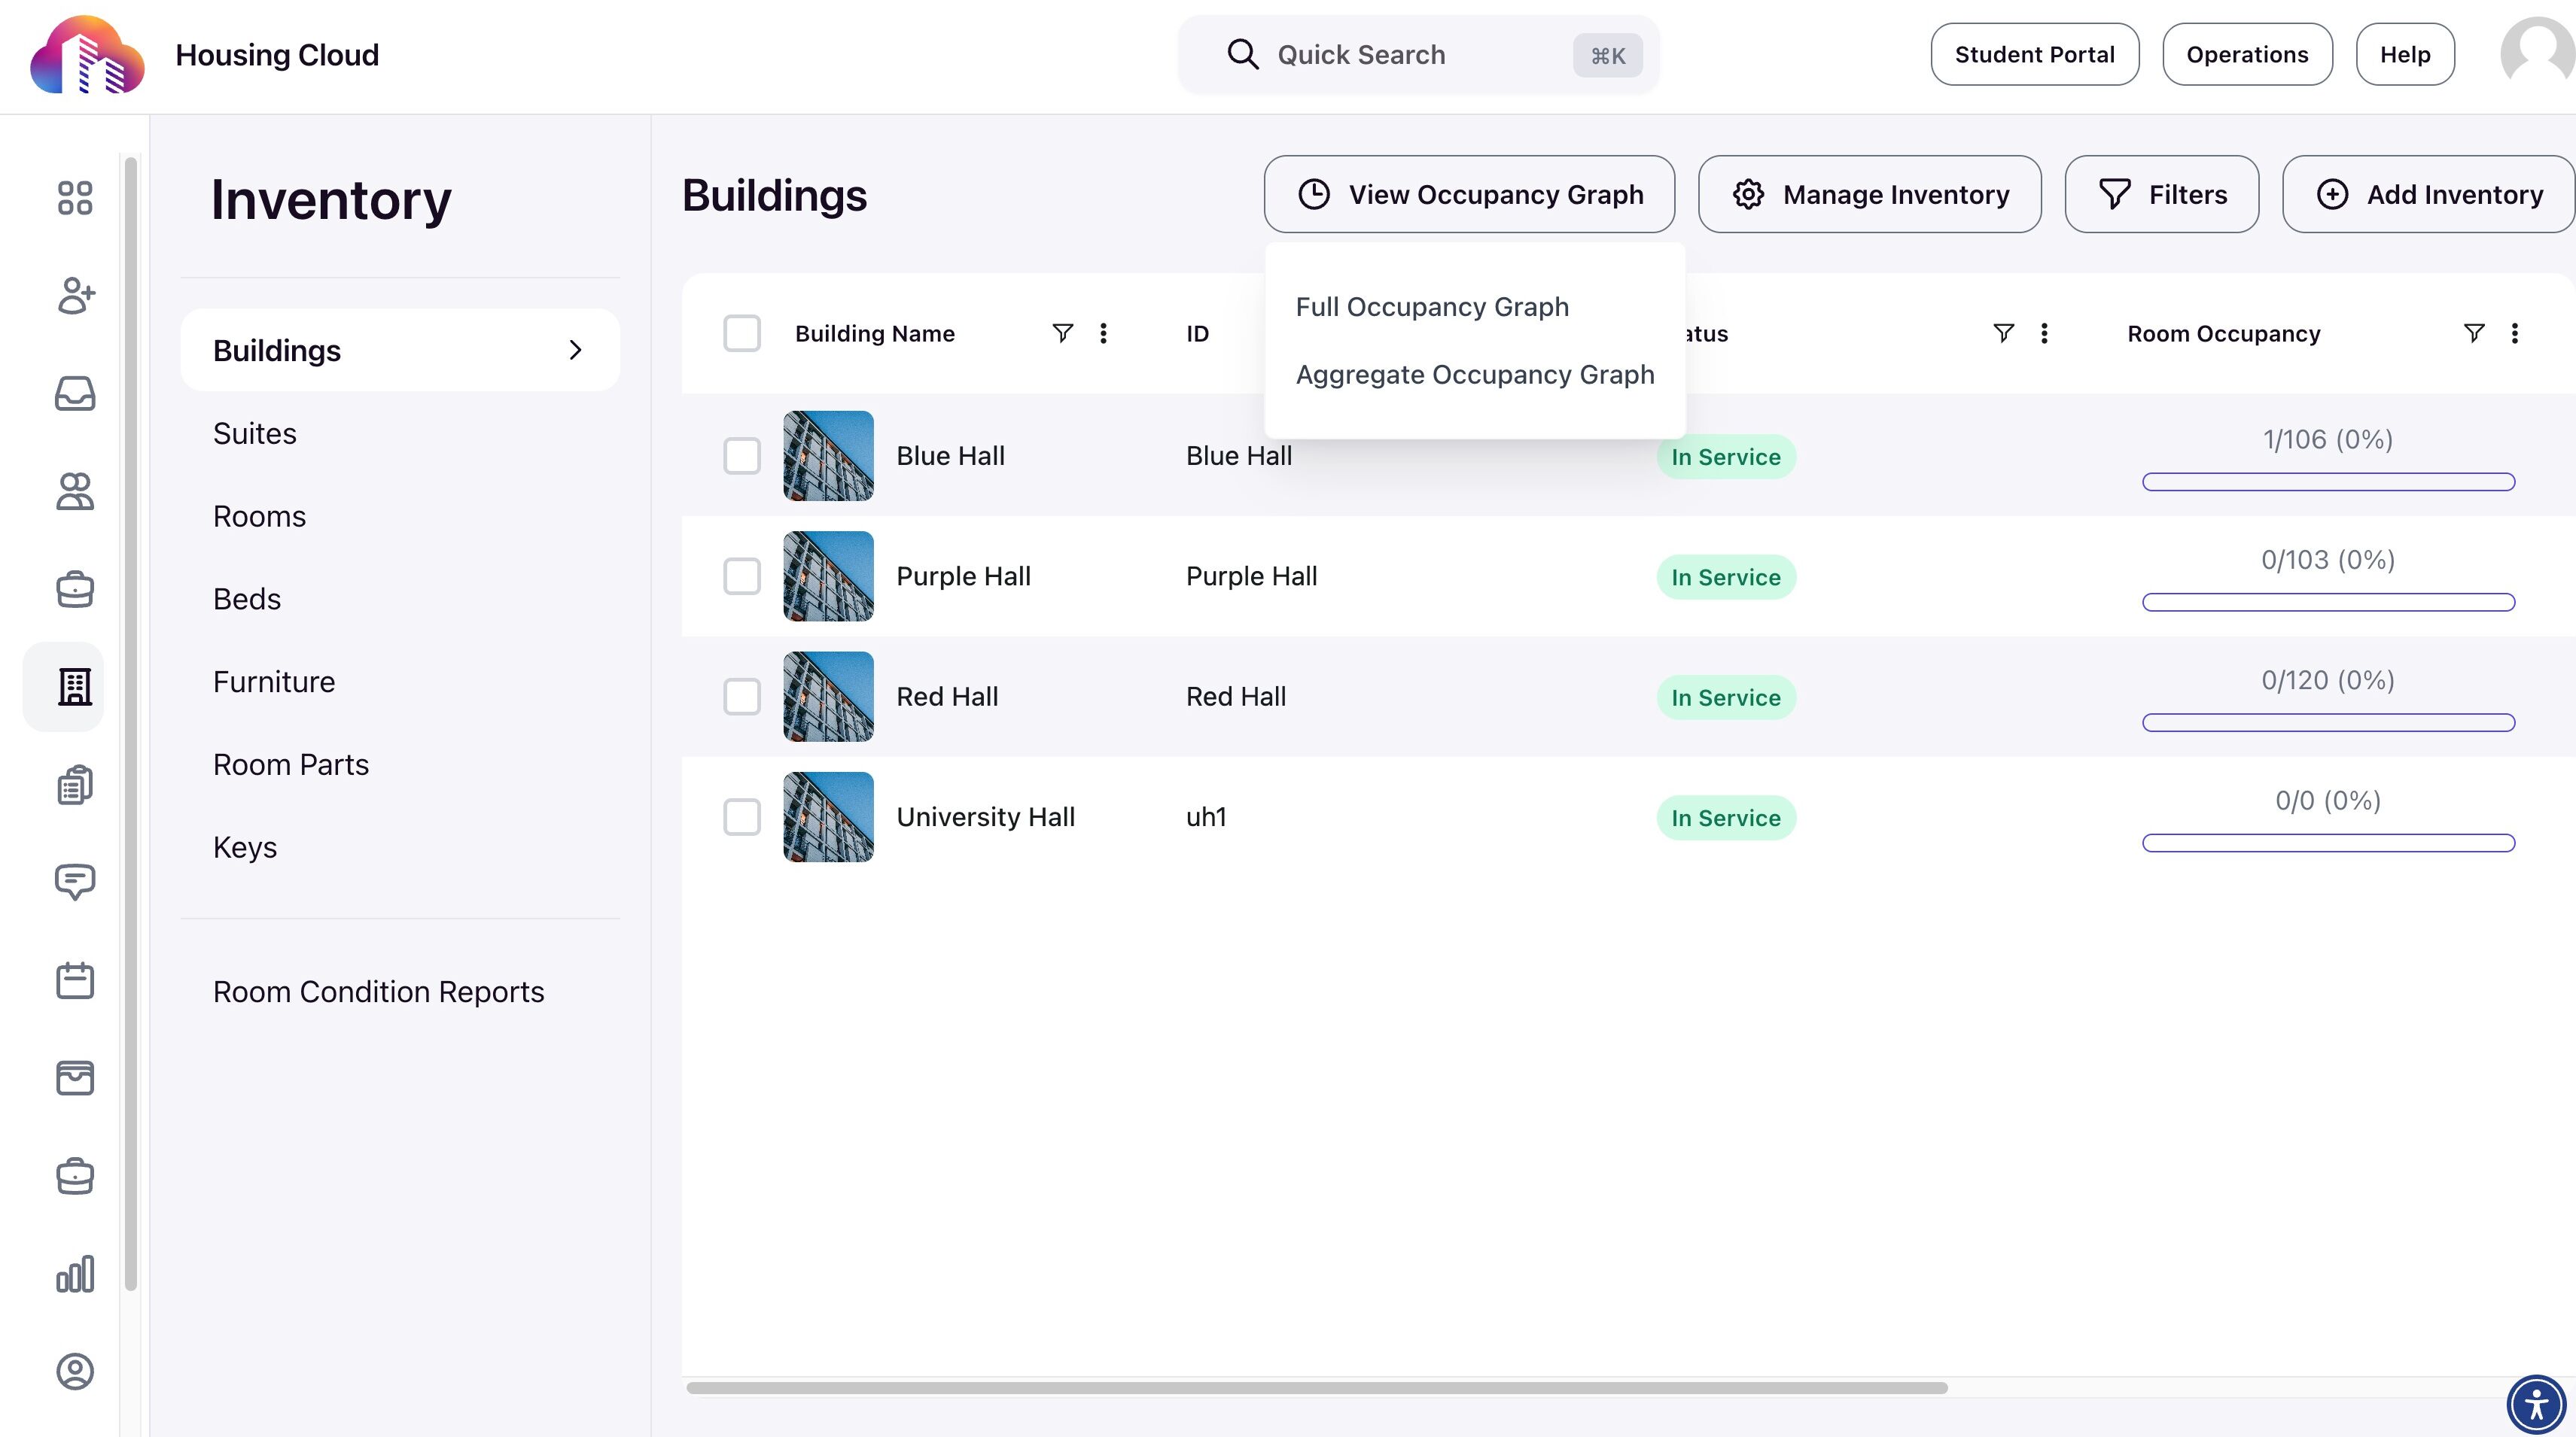
Task: Click the bar chart reports sidebar icon
Action: coord(75,1274)
